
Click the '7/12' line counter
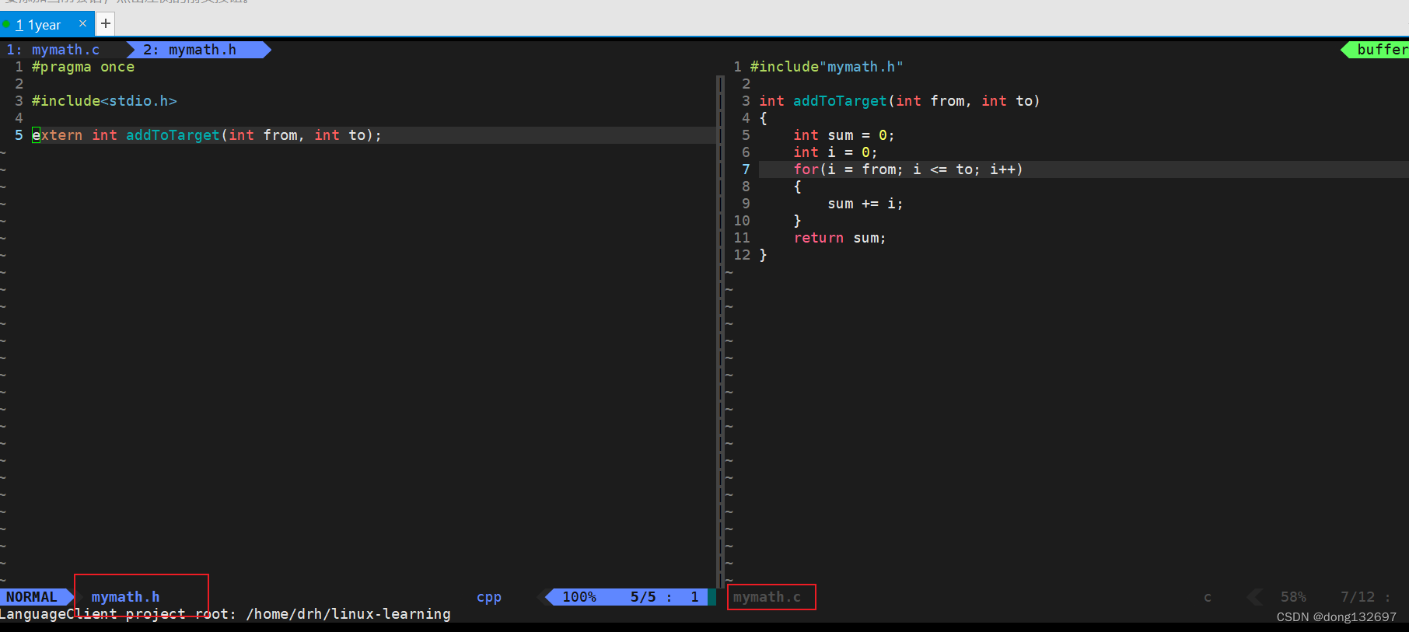tap(1358, 597)
